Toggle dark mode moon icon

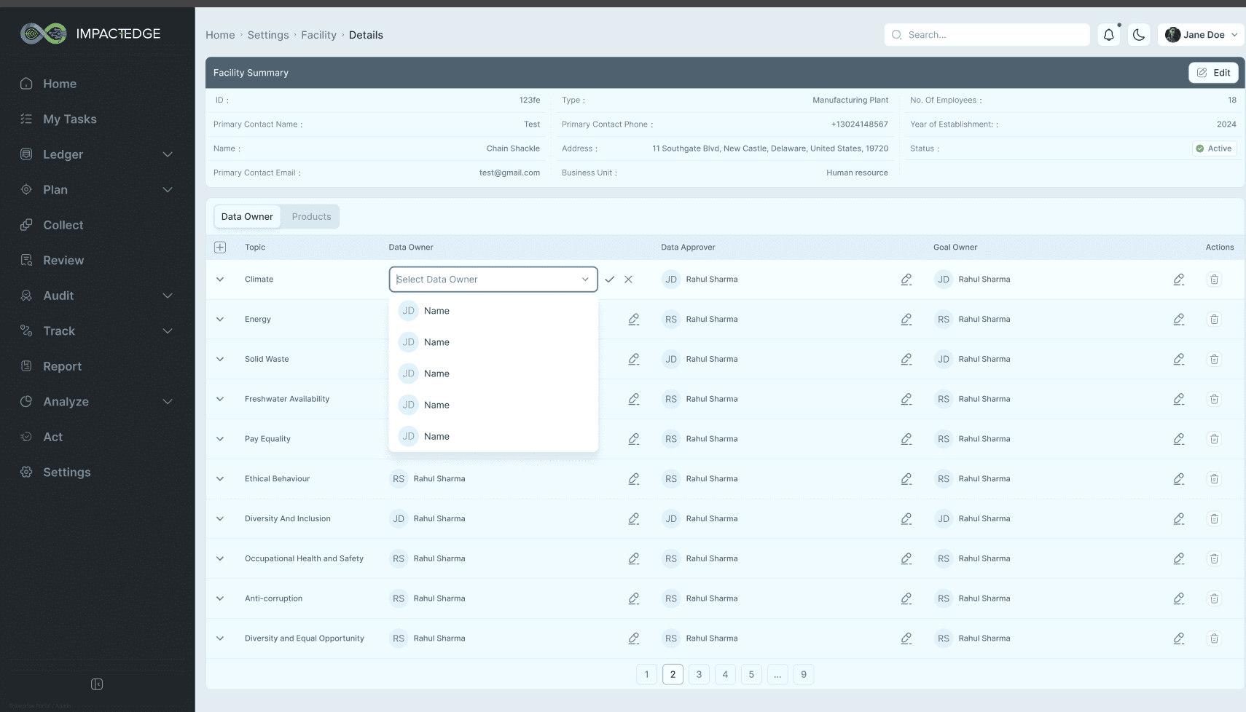[1139, 34]
